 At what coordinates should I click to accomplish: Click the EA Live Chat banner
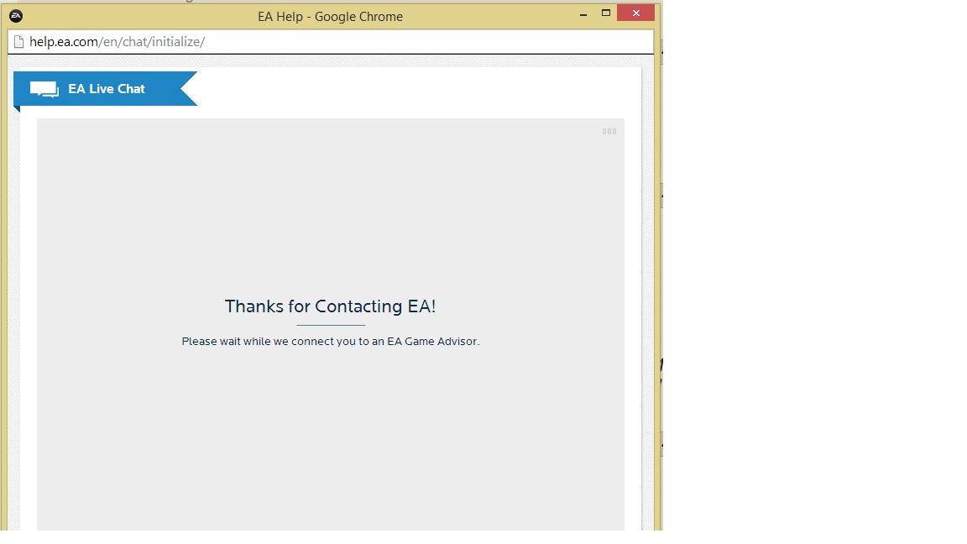[106, 89]
